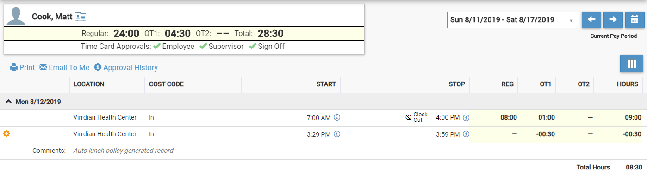
Task: Go to the previous pay period
Action: [x=591, y=20]
